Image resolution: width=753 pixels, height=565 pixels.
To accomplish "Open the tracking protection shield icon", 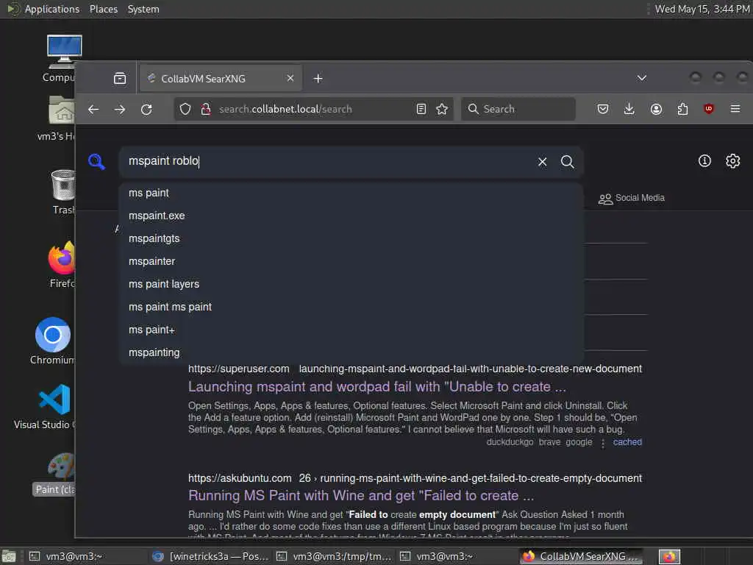I will 185,109.
